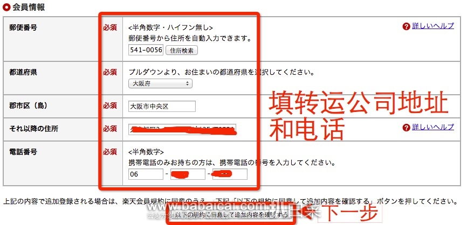This screenshot has height=225, width=467.
Task: Click the red bullet icon next to 会員情報
Action: click(6, 8)
